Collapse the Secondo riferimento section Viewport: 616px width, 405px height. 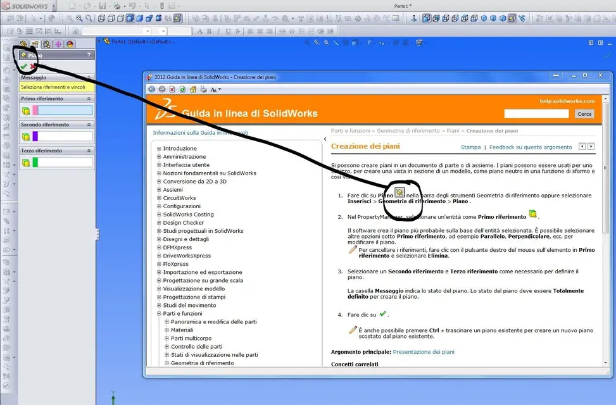click(89, 125)
